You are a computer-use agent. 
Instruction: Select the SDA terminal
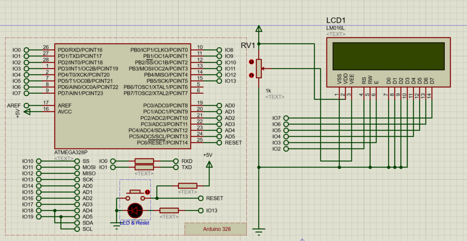coord(77,223)
